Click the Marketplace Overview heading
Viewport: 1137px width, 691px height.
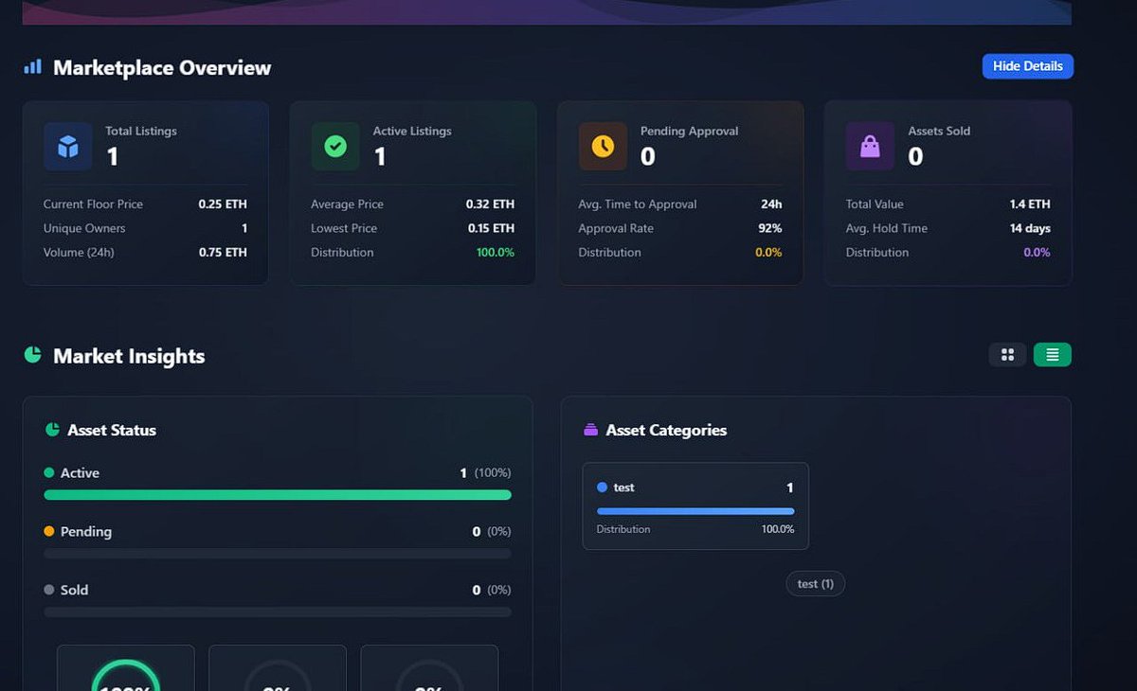click(162, 67)
